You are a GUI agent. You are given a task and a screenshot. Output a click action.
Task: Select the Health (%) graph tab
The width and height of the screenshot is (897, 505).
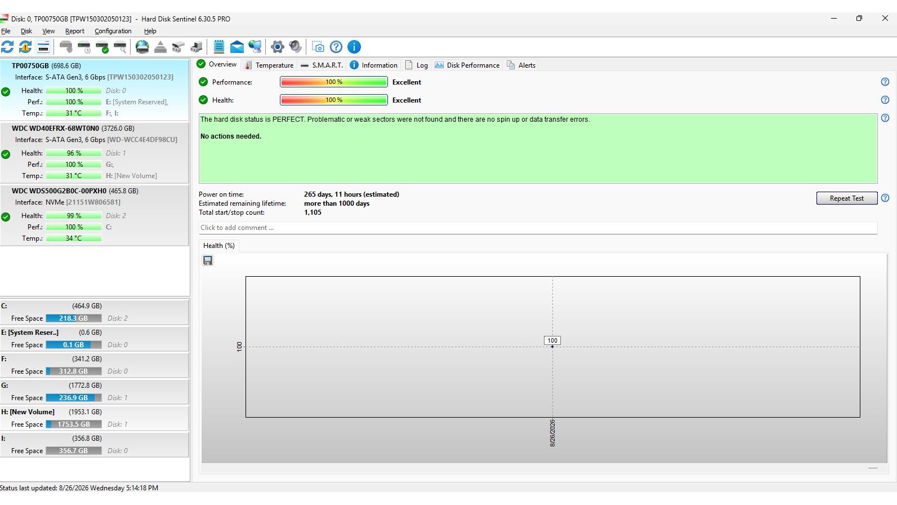[x=219, y=246]
